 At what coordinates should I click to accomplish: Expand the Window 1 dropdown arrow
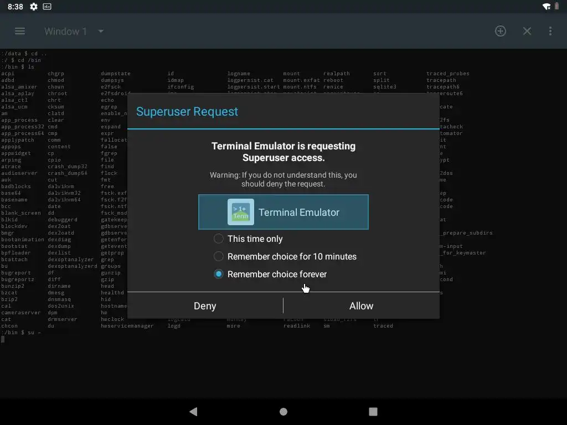[x=101, y=32]
